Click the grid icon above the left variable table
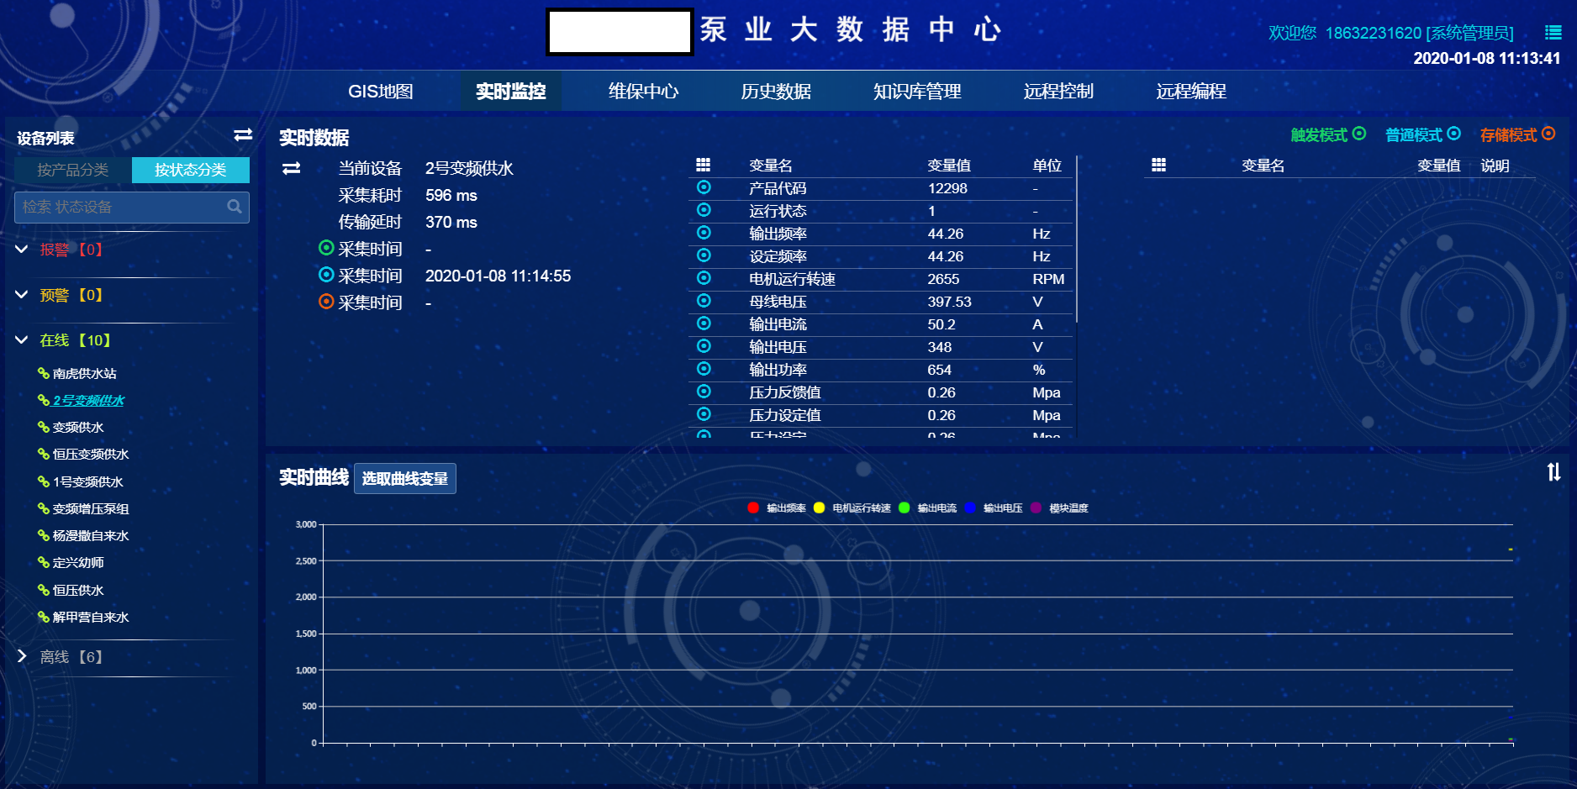Screen dimensions: 1577x789 point(704,165)
